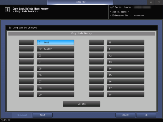
Task: Select memory slot 15
Action: [x=125, y=75]
